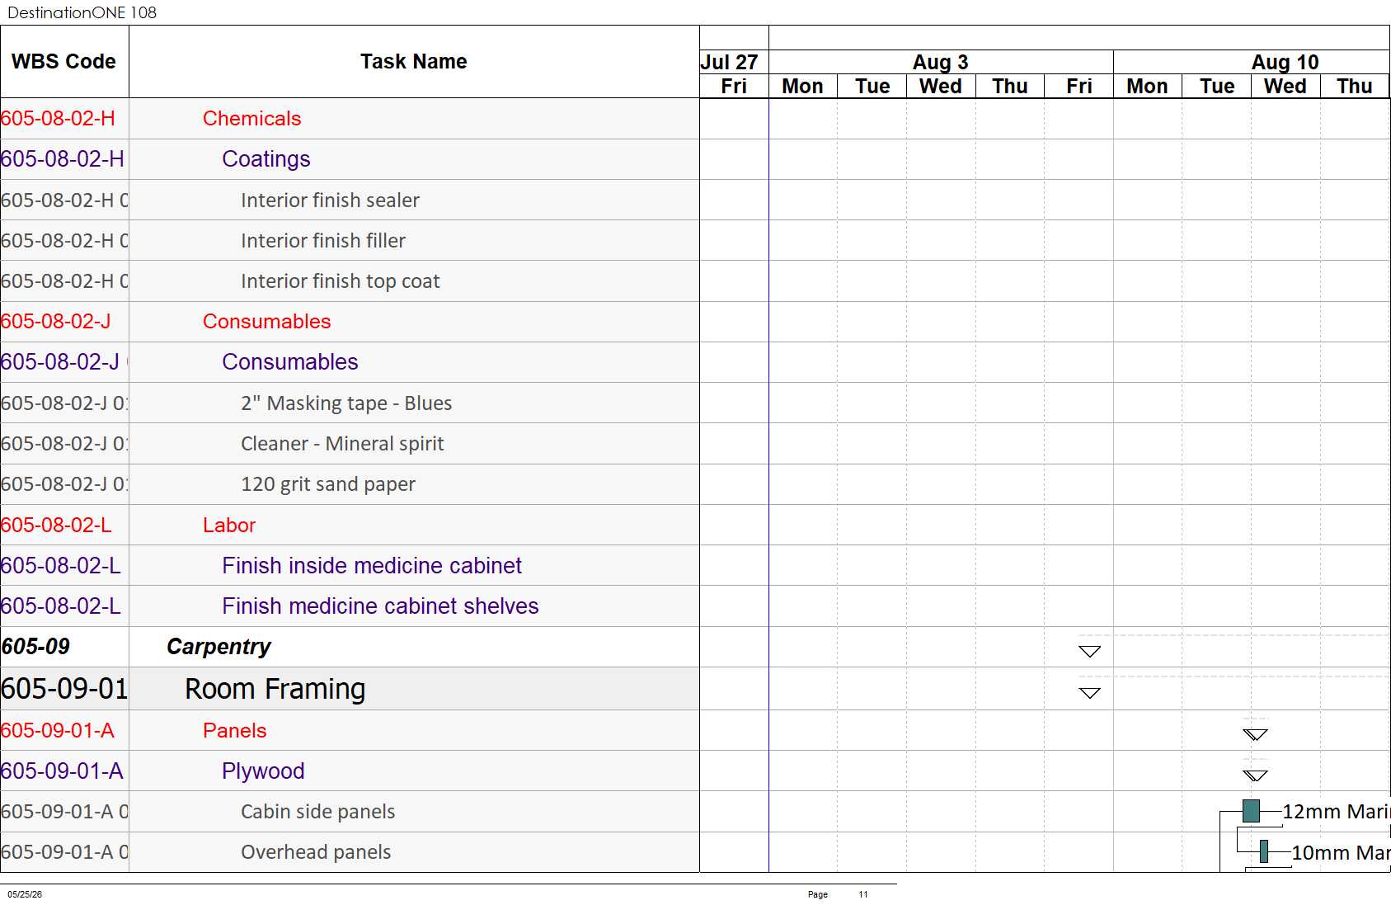Viewport: 1391px width, 905px height.
Task: Select the Task Name column header
Action: pyautogui.click(x=414, y=62)
